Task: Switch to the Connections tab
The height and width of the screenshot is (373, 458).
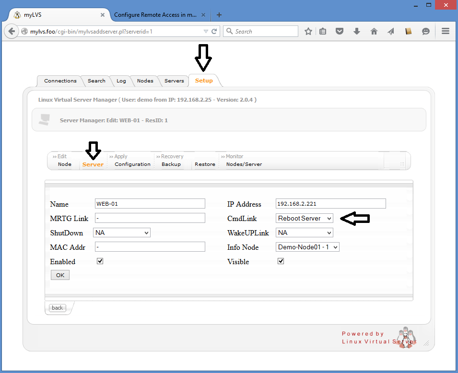Action: coord(60,81)
